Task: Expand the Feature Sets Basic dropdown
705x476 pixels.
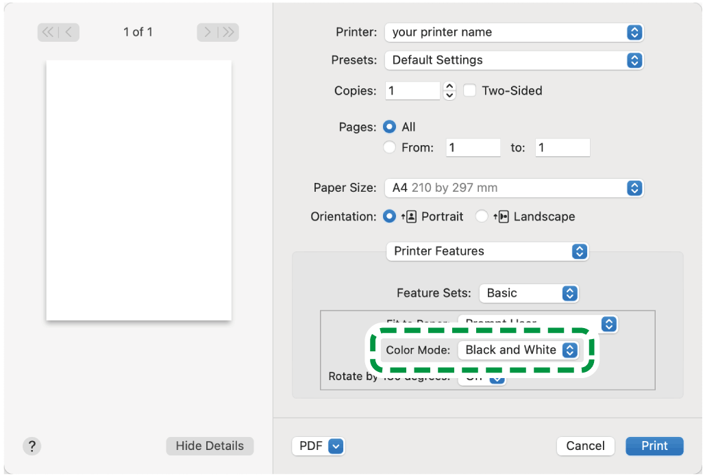Action: point(529,293)
